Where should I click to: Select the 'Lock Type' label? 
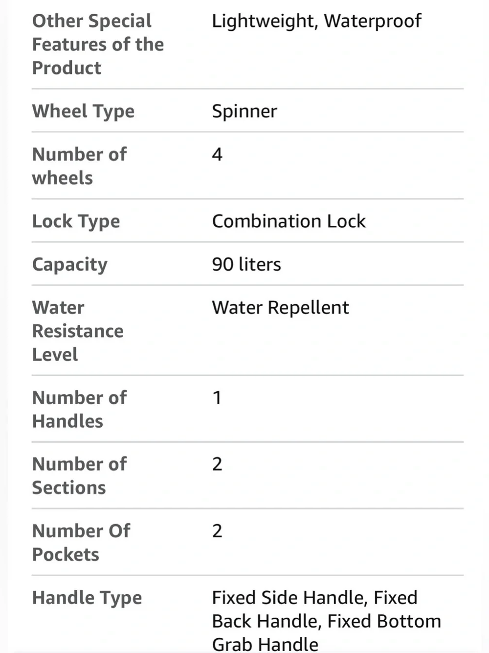click(x=76, y=221)
